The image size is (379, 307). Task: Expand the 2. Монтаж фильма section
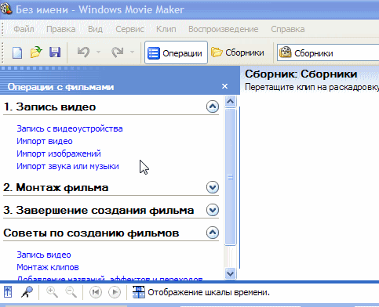coord(213,187)
